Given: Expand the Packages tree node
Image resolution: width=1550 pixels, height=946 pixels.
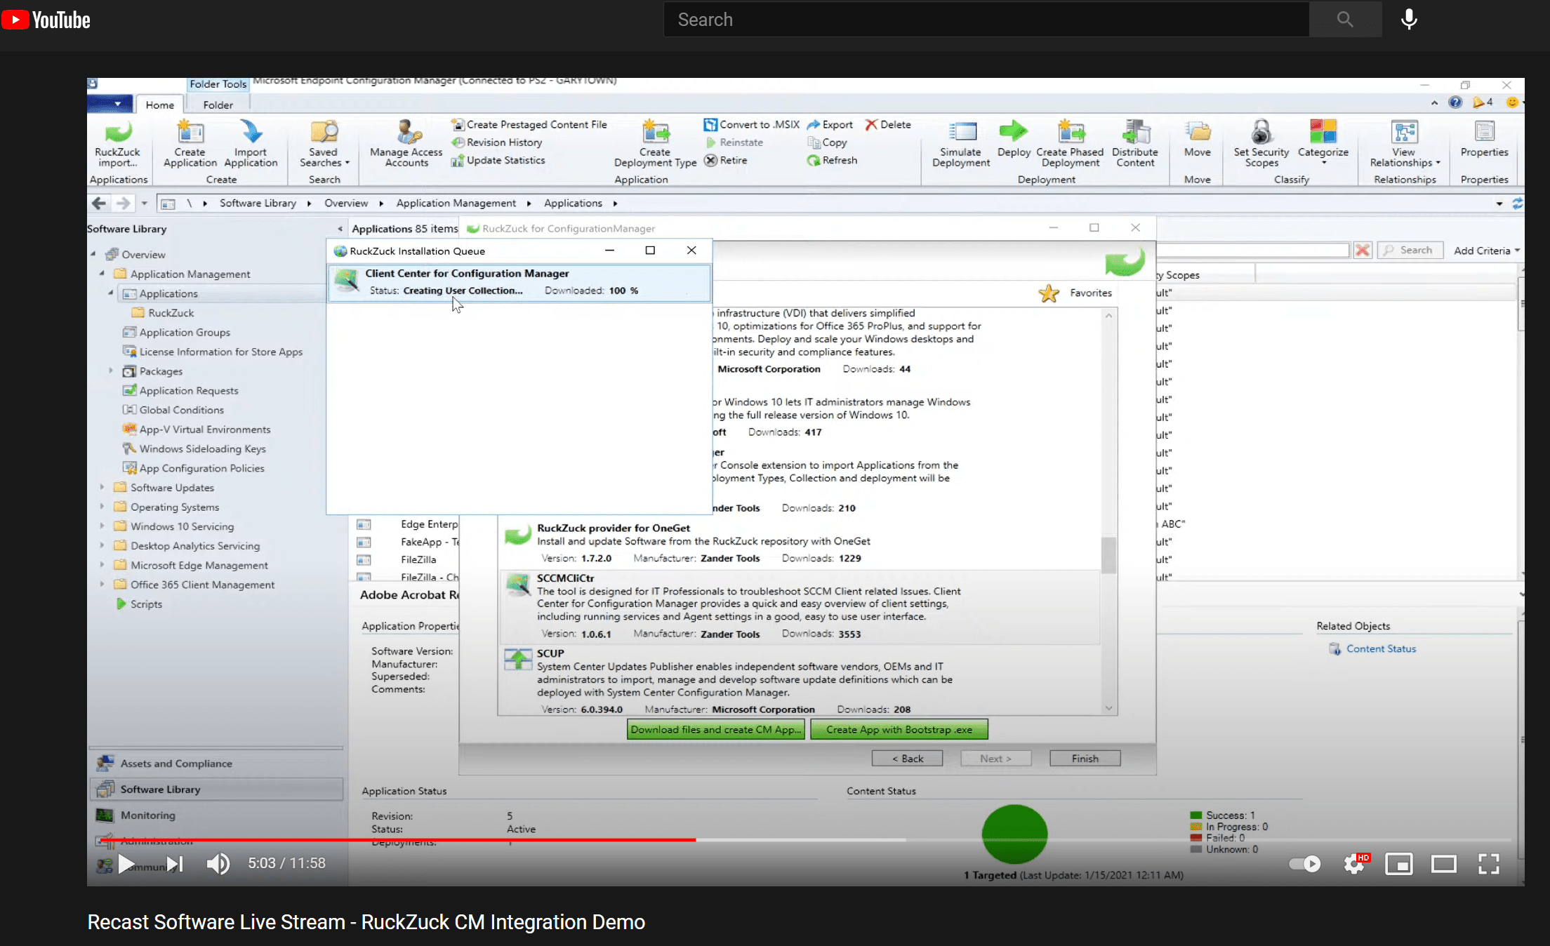Looking at the screenshot, I should (111, 371).
